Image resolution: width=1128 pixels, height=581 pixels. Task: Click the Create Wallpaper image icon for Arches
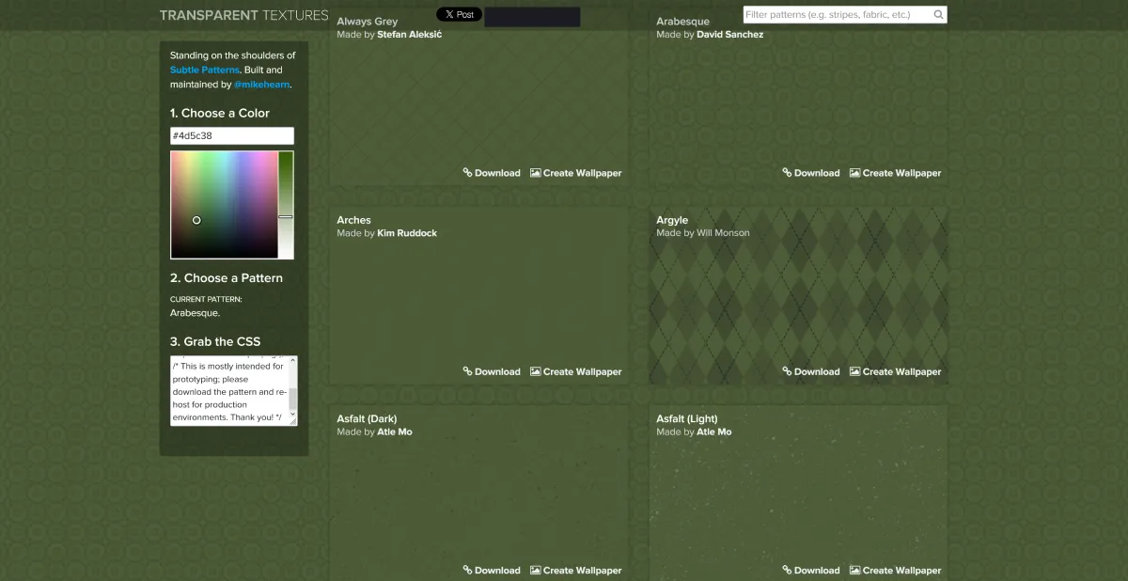tap(535, 371)
